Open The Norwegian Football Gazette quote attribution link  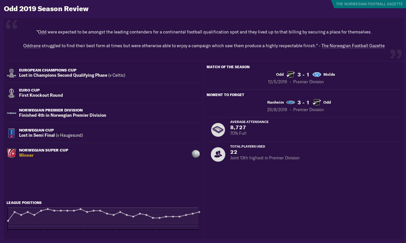coord(353,46)
